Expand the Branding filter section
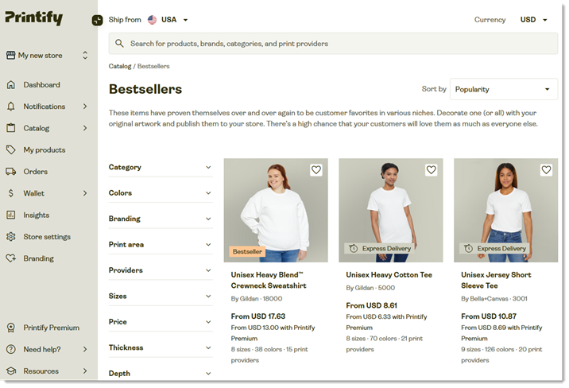The image size is (569, 388). point(161,219)
